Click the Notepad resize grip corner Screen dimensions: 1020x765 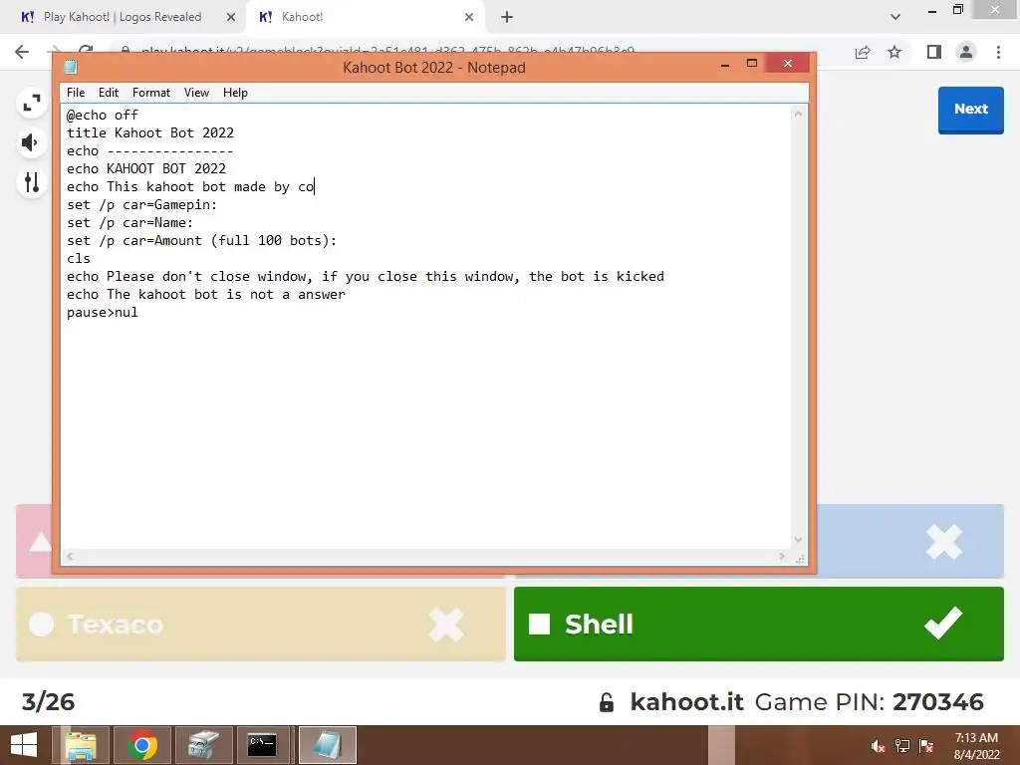click(800, 558)
